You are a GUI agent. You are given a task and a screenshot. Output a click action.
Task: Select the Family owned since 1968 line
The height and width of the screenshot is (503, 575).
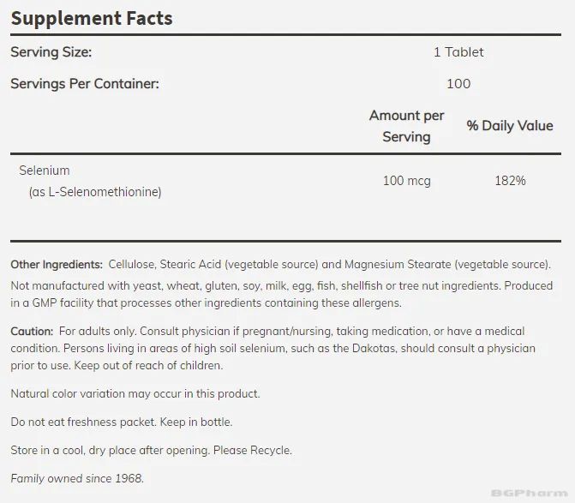pyautogui.click(x=77, y=478)
